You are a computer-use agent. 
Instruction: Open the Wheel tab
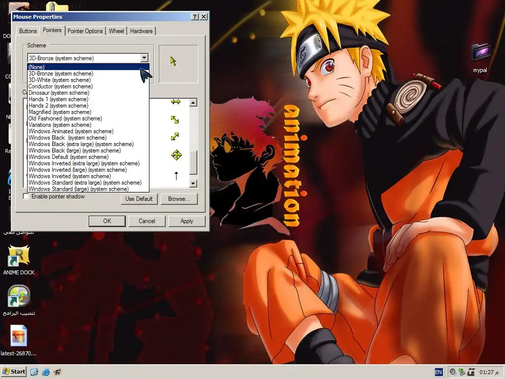(x=116, y=31)
